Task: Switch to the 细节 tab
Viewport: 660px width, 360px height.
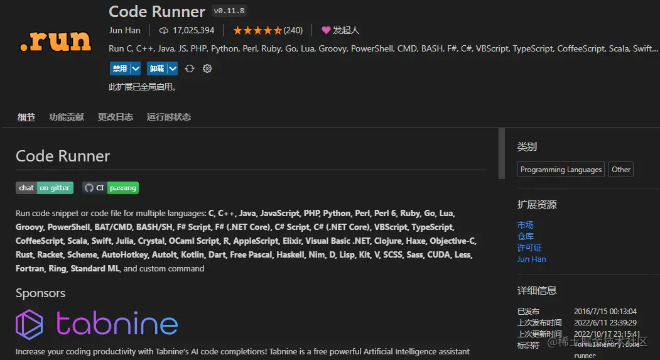Action: (x=26, y=117)
